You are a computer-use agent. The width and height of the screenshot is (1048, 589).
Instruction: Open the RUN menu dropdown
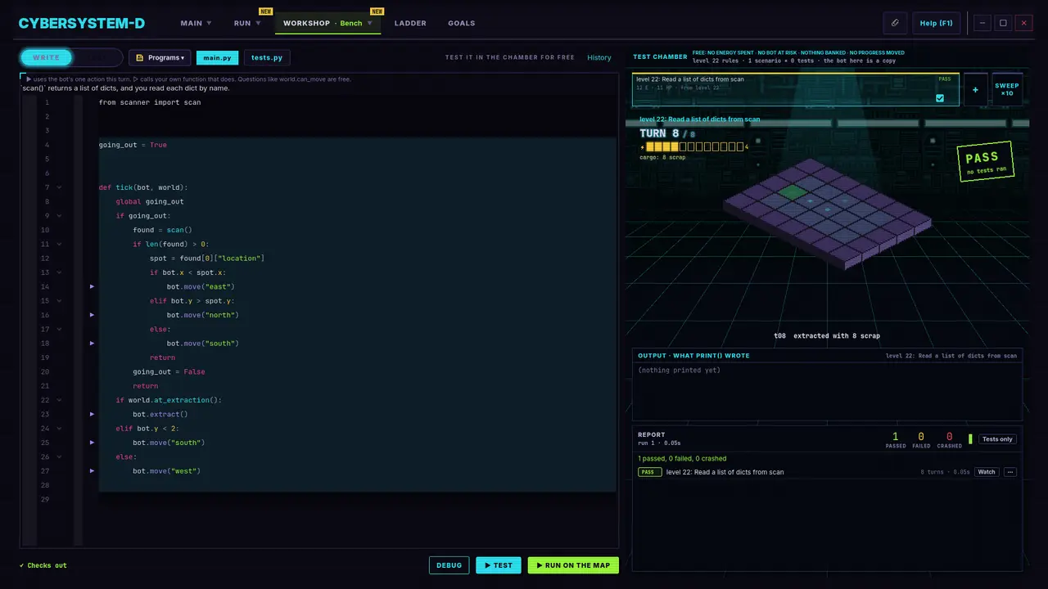click(x=247, y=23)
